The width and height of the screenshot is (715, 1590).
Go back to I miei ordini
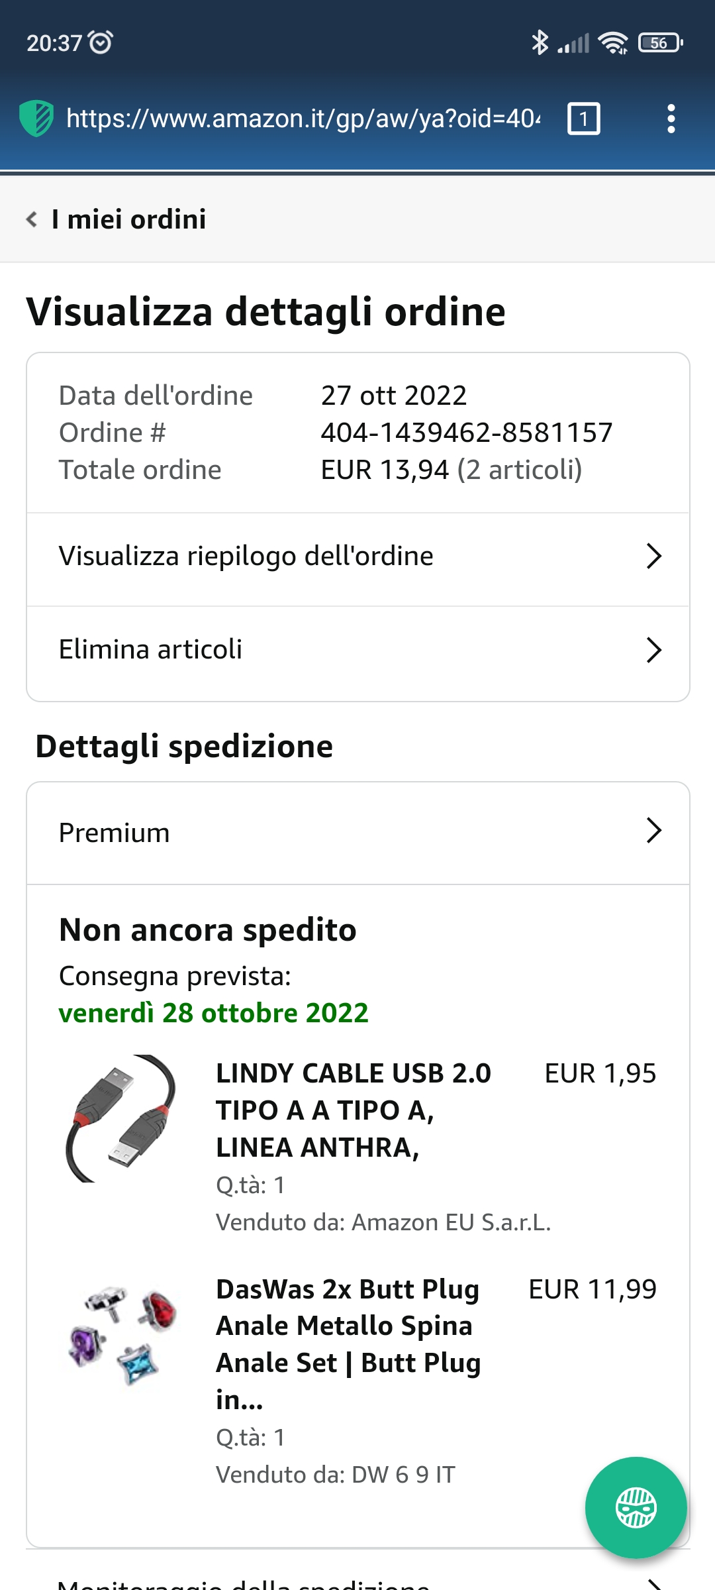coord(129,219)
